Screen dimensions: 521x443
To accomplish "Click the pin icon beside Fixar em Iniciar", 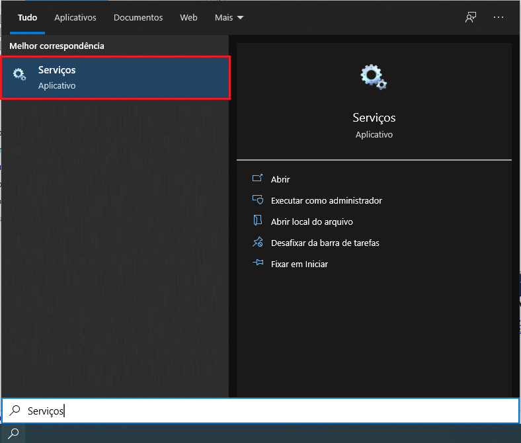I will [258, 264].
